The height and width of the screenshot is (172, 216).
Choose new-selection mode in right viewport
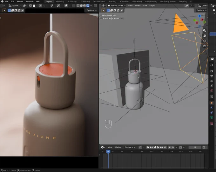[x=108, y=10]
